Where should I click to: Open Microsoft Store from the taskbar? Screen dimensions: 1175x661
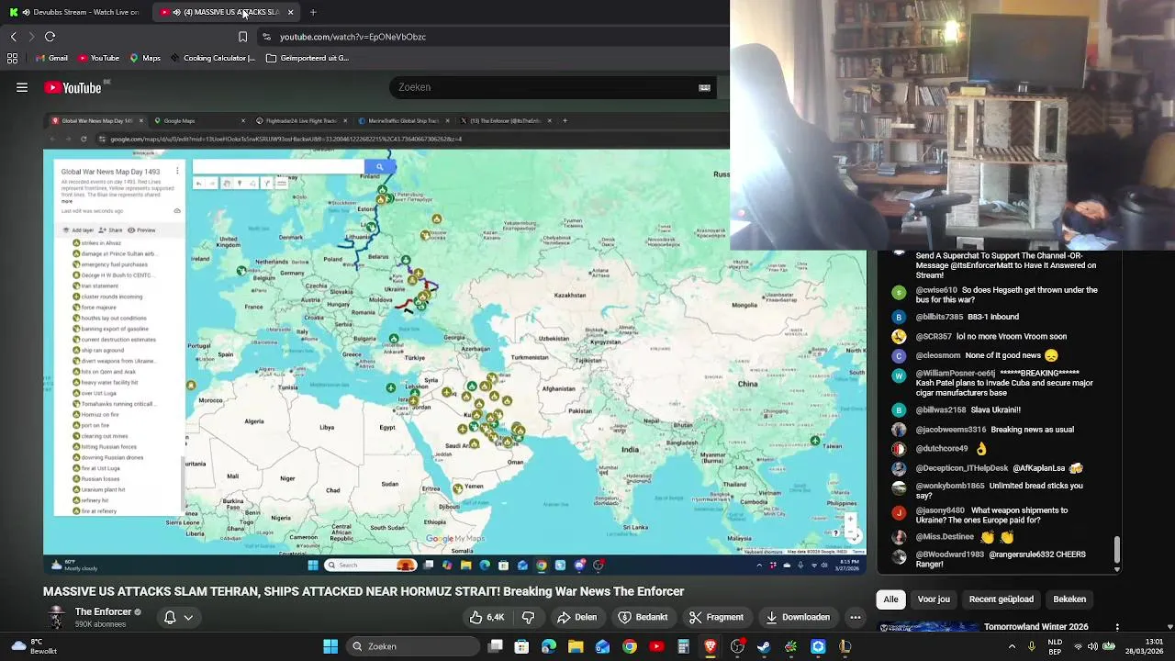(522, 646)
